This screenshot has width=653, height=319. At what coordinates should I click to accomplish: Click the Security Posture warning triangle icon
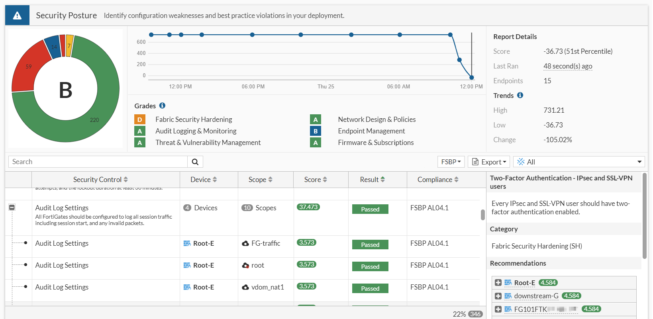pyautogui.click(x=17, y=16)
